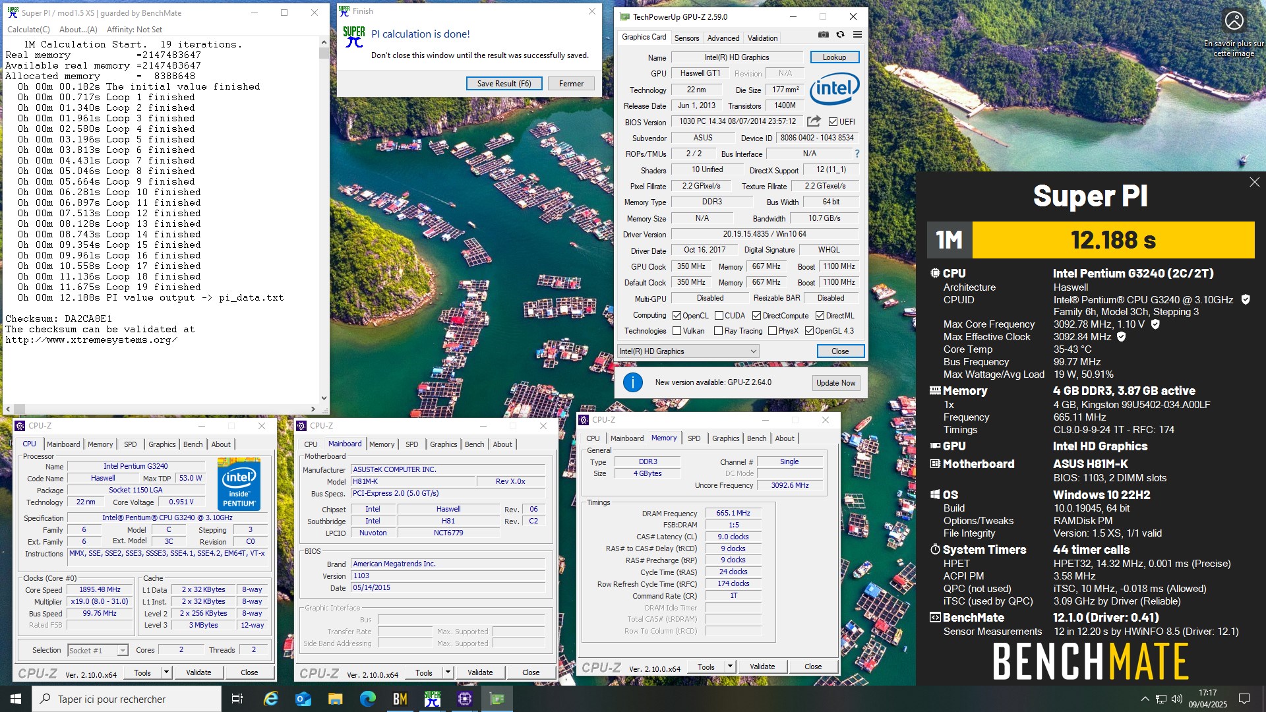Expand Tools dropdown arrow in CPU-Z Memory window
1266x712 pixels.
pos(730,667)
